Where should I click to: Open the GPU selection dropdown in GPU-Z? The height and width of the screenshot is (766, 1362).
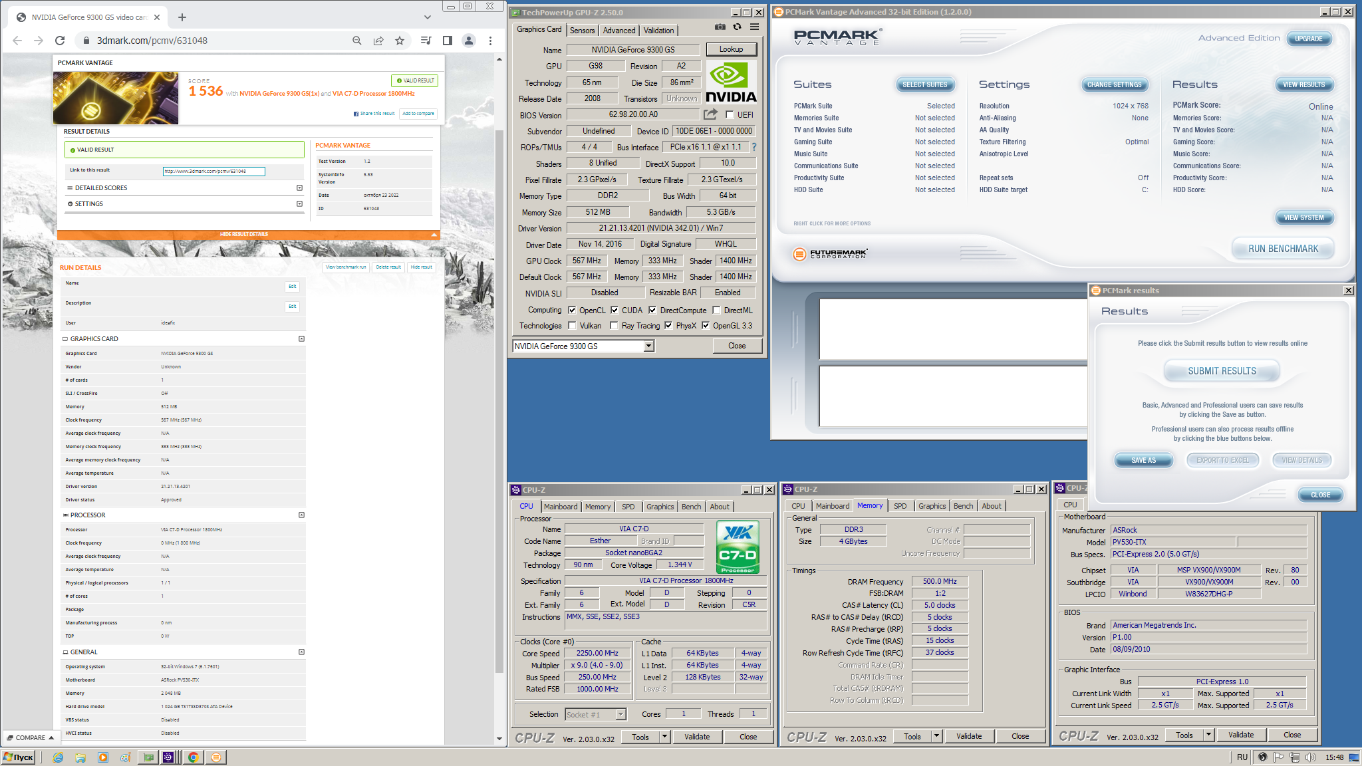pyautogui.click(x=648, y=346)
